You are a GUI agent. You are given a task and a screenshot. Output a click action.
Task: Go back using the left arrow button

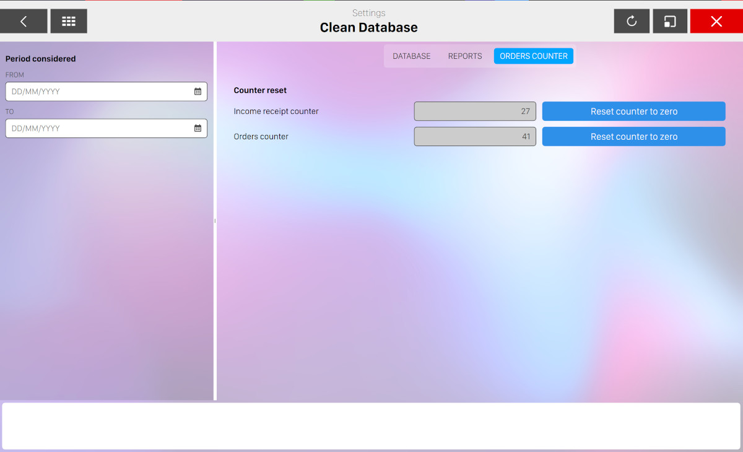click(x=24, y=21)
